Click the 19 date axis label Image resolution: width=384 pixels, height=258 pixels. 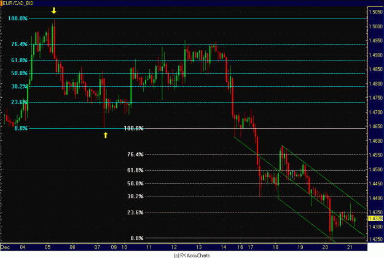pyautogui.click(x=300, y=247)
